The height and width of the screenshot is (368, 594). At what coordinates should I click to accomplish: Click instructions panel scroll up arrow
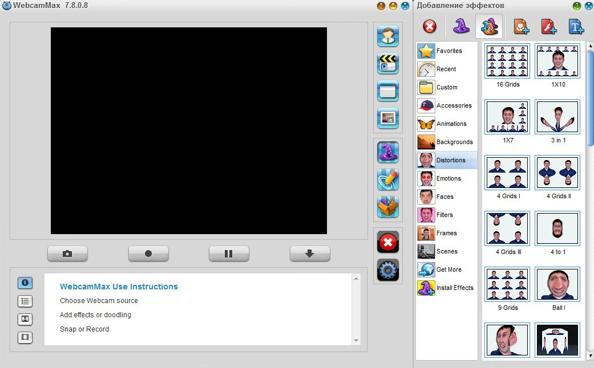coord(356,279)
